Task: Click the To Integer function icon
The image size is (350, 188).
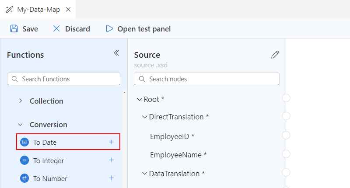Action: tap(24, 160)
